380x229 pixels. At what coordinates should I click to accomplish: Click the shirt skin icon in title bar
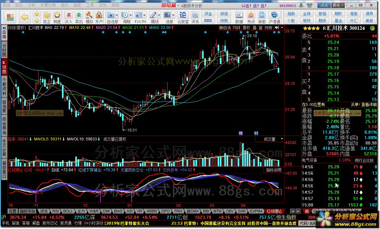309,5
